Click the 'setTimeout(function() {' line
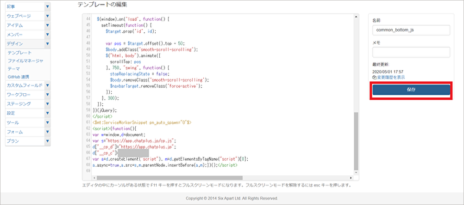The image size is (464, 205). click(x=126, y=25)
